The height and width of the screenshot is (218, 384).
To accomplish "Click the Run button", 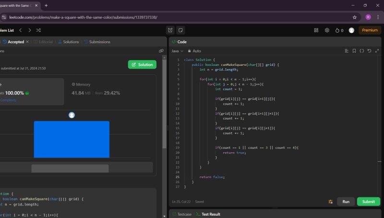I will coord(346,202).
